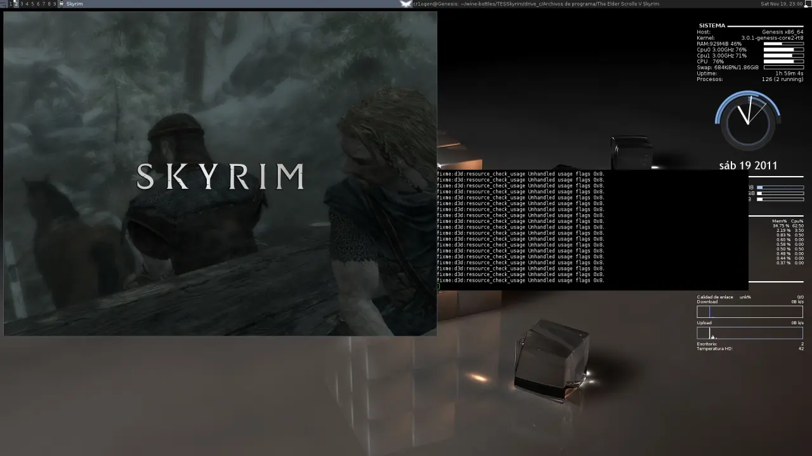The height and width of the screenshot is (456, 812).
Task: Click the Download speed graph
Action: 750,312
